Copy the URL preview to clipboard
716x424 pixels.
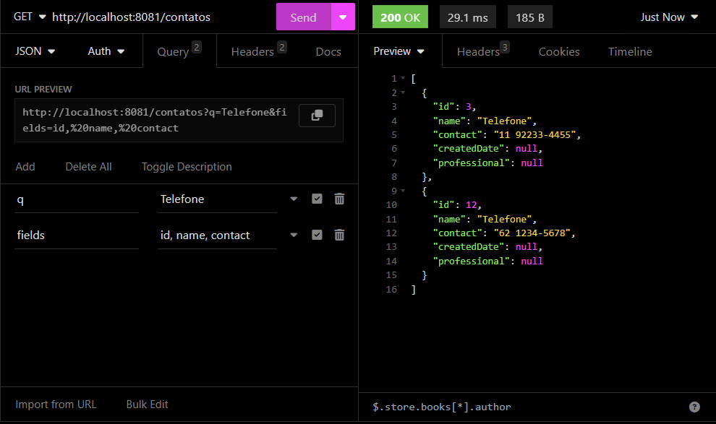click(x=317, y=116)
